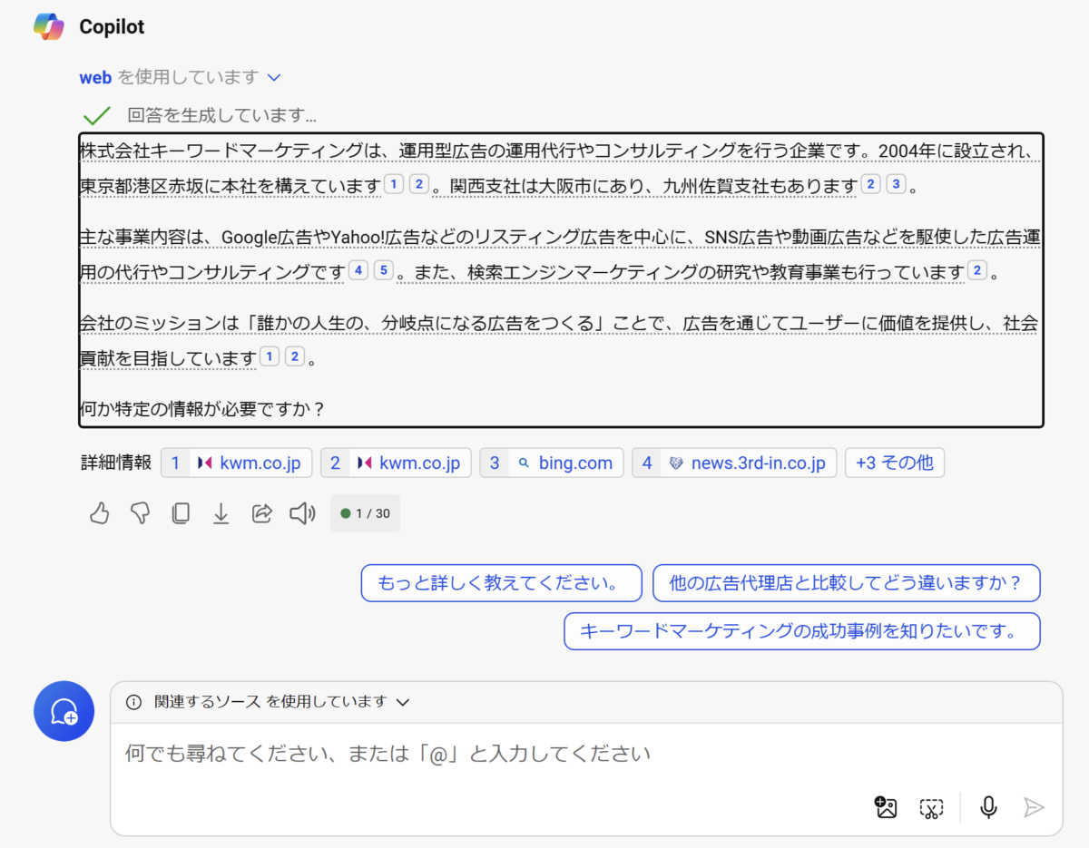Add an image to the message
Screen dimensions: 1089x848
[885, 807]
